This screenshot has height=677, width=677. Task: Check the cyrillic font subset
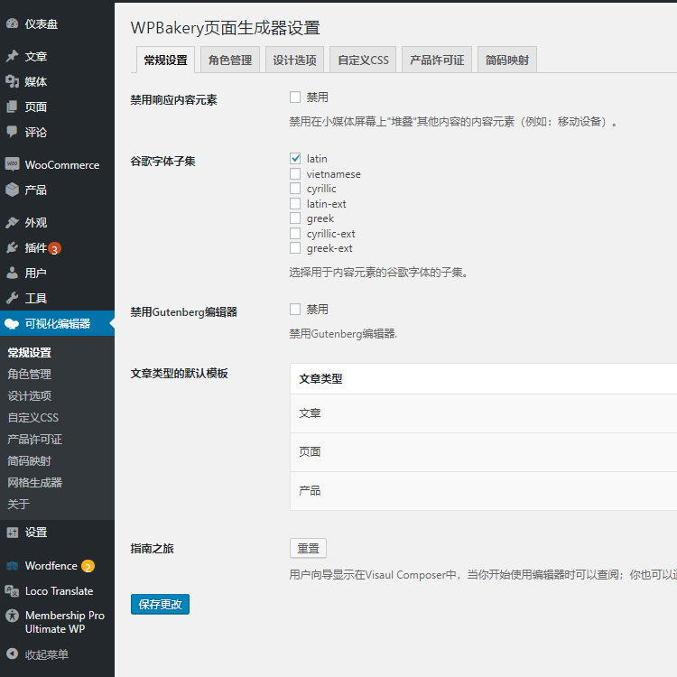(x=295, y=189)
